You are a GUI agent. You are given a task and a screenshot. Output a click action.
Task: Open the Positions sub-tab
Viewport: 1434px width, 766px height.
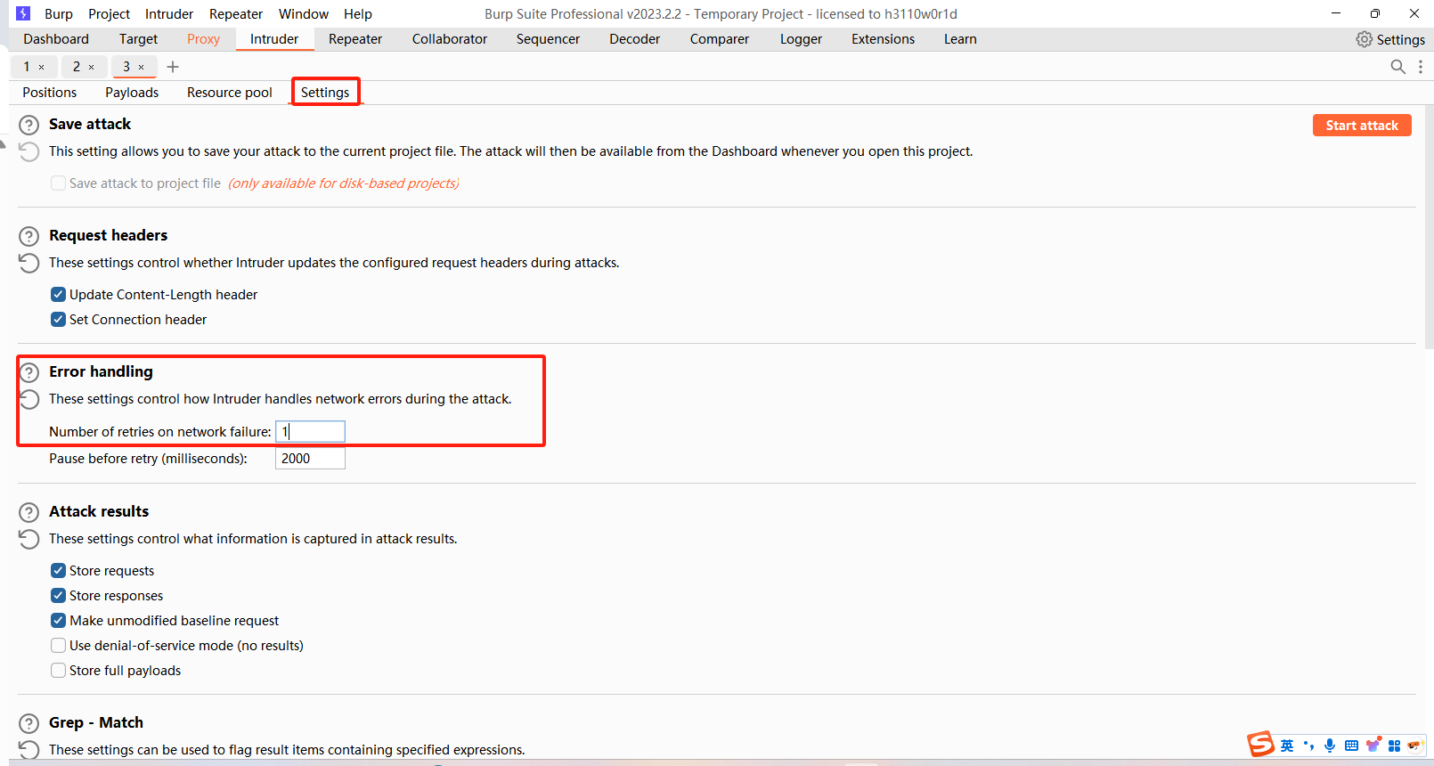coord(50,93)
